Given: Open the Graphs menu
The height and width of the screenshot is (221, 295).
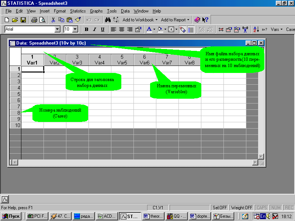Looking at the screenshot, I should [96, 11].
